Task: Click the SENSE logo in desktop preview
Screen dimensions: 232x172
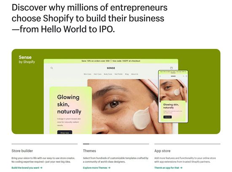Action: click(x=111, y=68)
